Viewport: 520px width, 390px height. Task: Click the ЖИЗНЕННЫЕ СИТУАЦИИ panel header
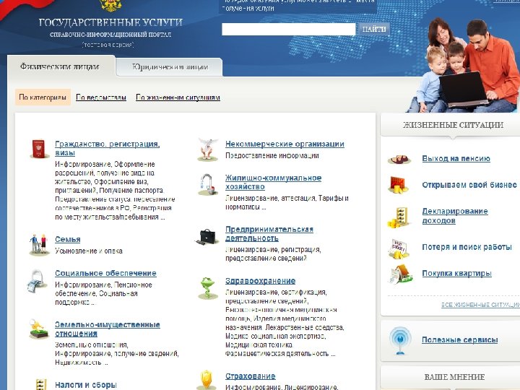click(453, 125)
